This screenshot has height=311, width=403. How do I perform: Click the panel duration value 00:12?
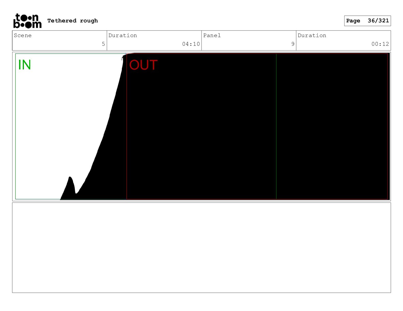click(380, 44)
